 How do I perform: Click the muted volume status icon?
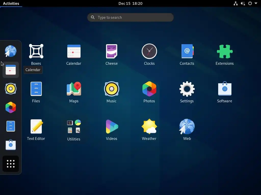tap(243, 4)
